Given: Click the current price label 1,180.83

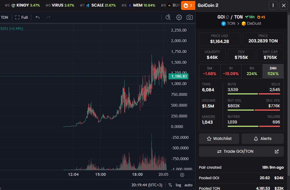Looking at the screenshot, I should tap(178, 76).
